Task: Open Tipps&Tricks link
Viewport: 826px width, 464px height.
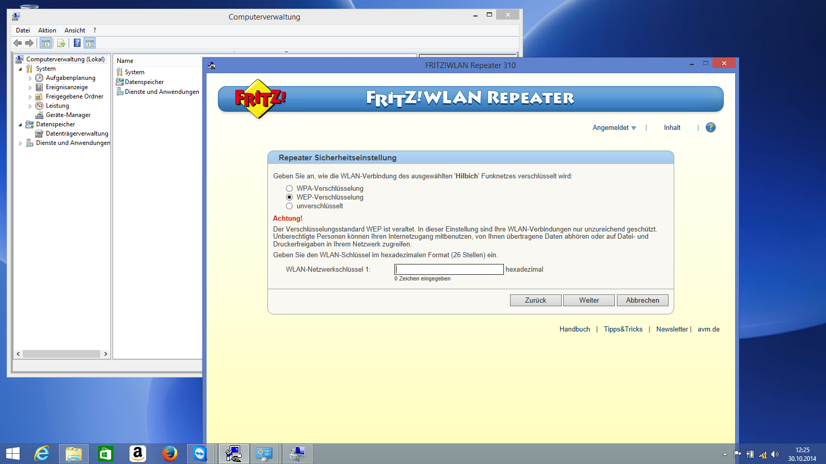Action: [623, 329]
